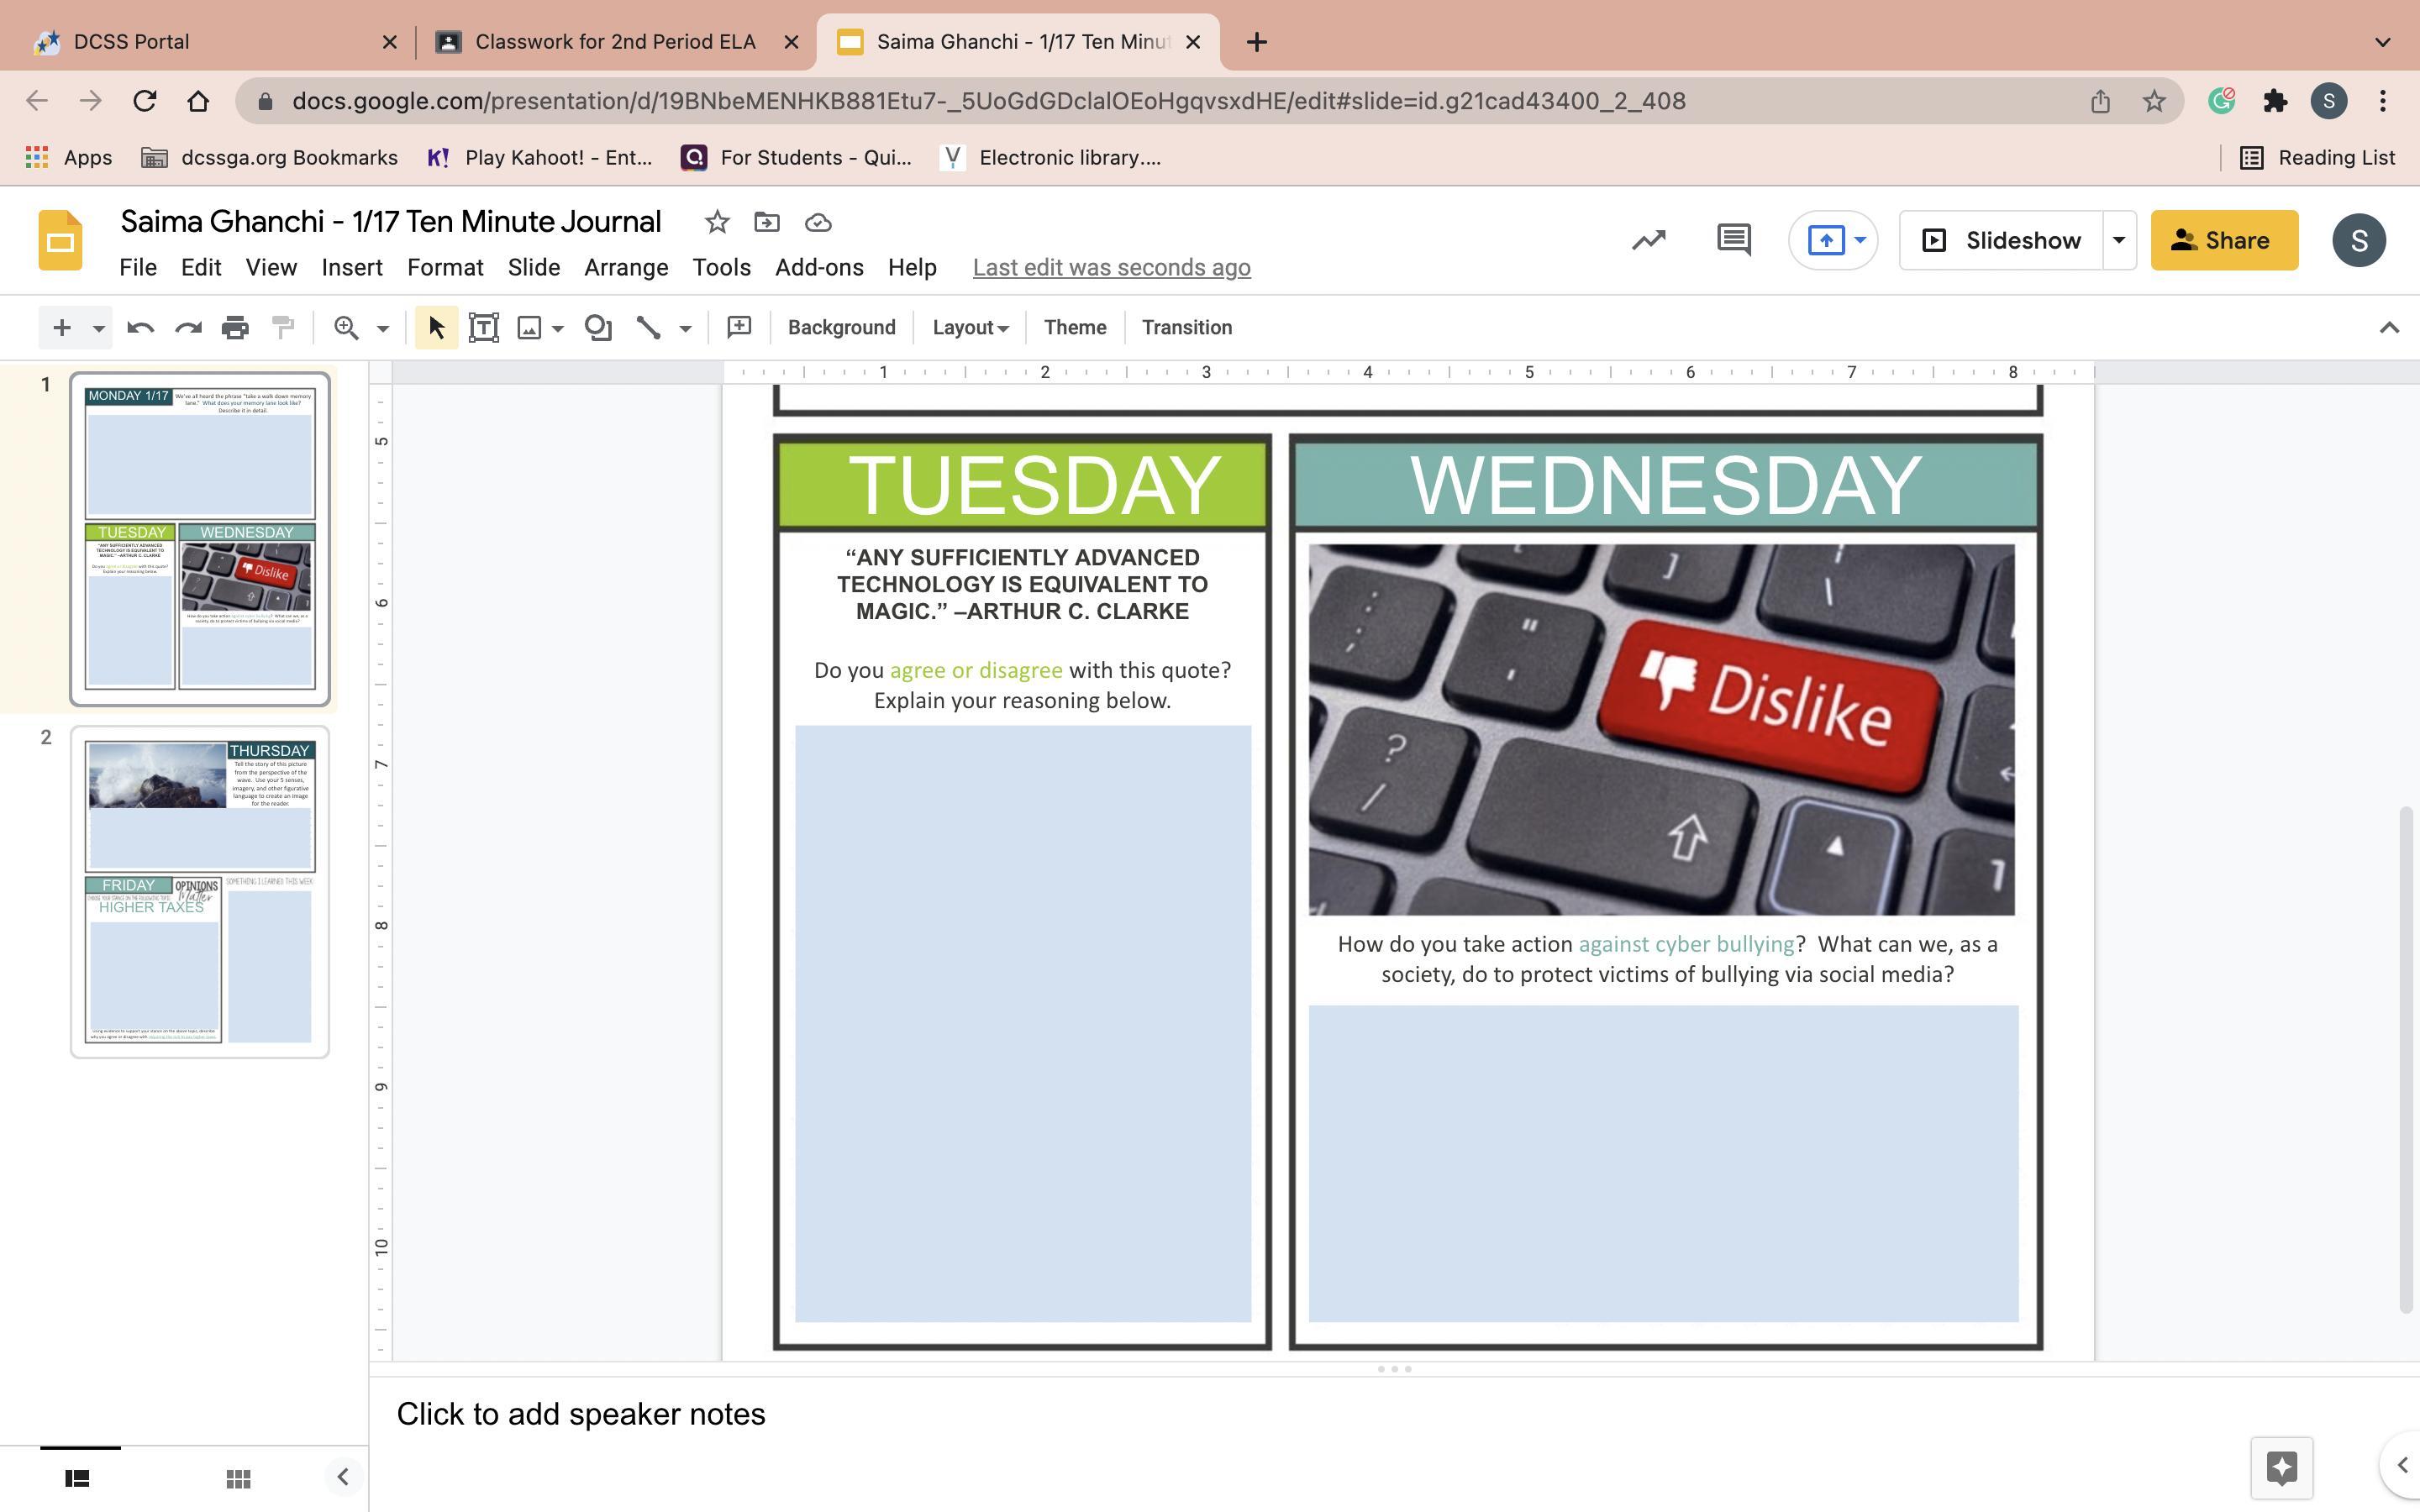The image size is (2420, 1512).
Task: Click the yellow Share button
Action: coord(2224,240)
